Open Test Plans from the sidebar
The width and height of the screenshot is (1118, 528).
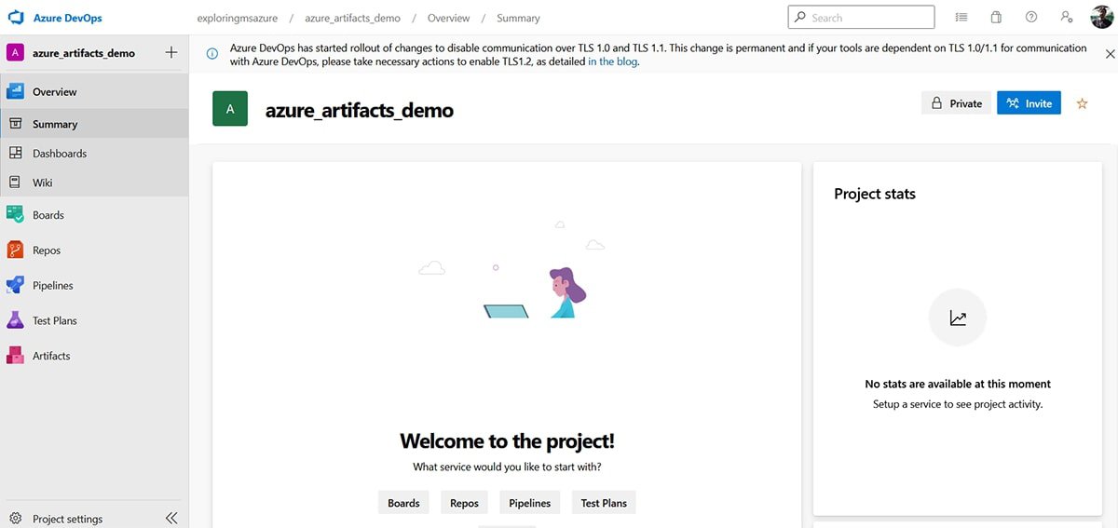point(54,320)
